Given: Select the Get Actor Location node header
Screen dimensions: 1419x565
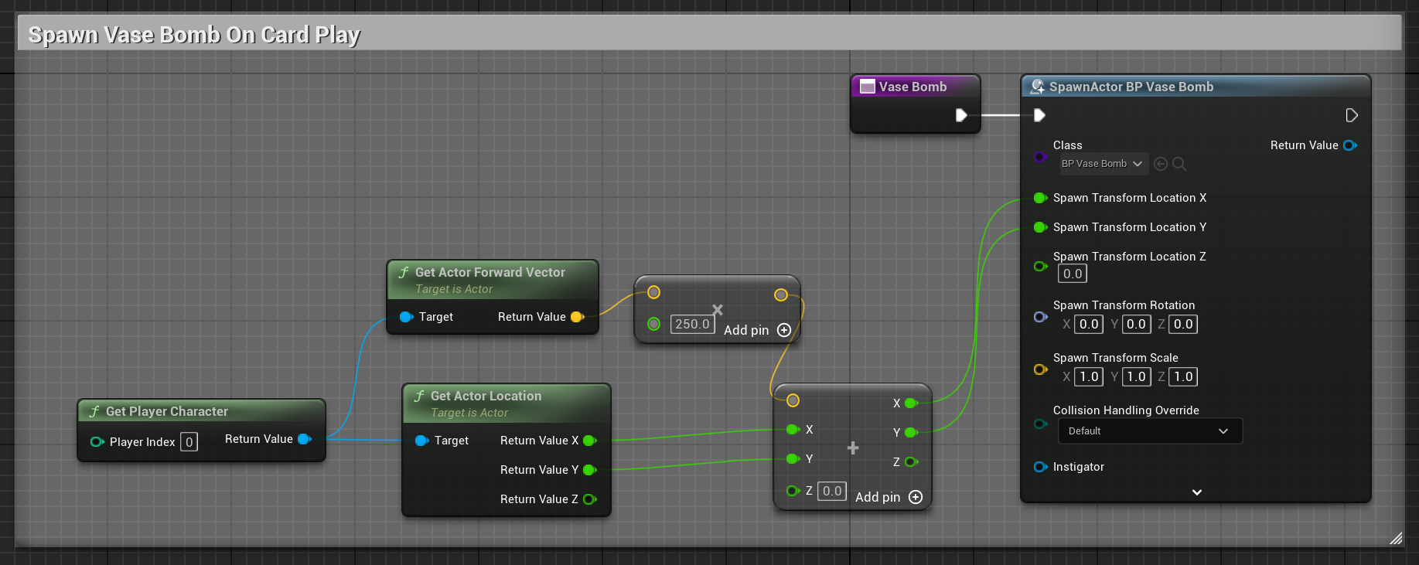Looking at the screenshot, I should coord(507,403).
